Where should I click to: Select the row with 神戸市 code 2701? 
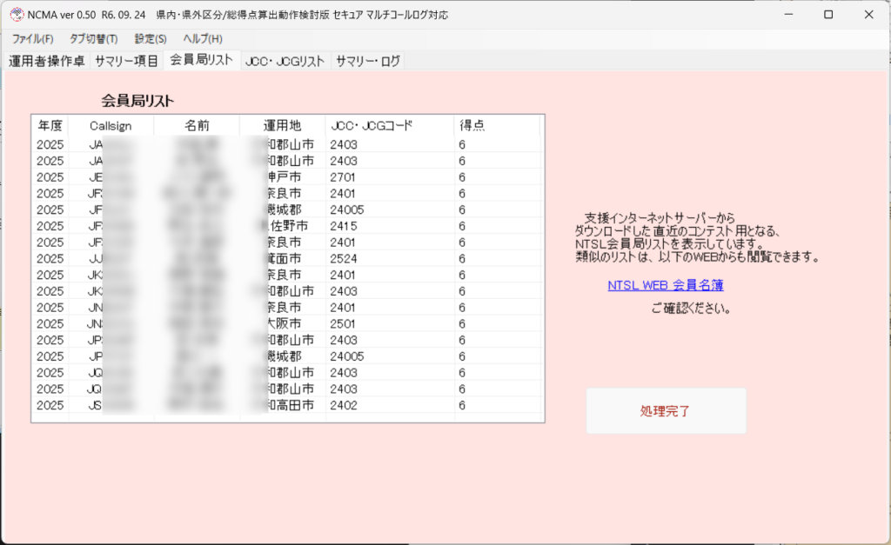coord(287,177)
